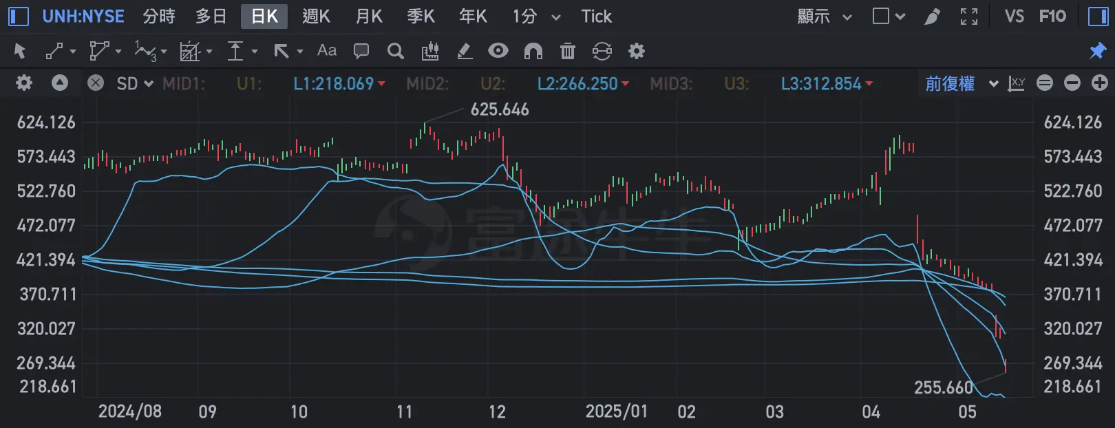Viewport: 1115px width, 428px height.
Task: Switch to the 多日 multi-day tab
Action: [211, 16]
